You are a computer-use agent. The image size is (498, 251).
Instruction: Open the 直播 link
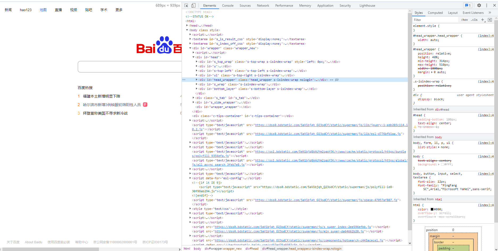(58, 10)
